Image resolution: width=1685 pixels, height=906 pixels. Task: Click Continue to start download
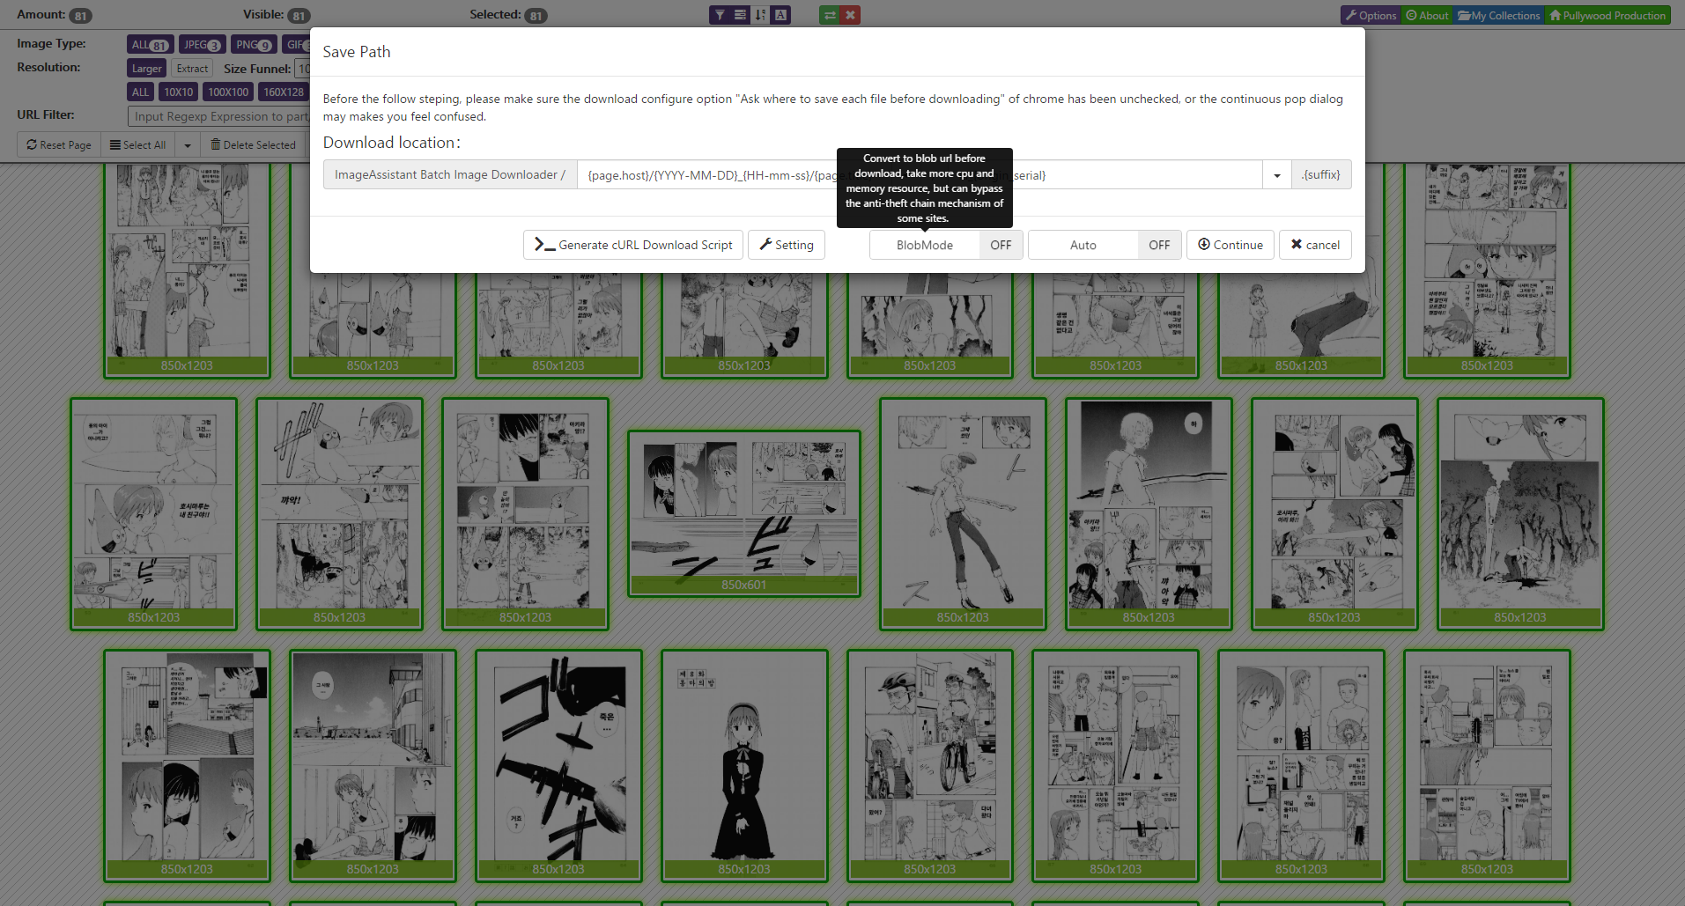click(1230, 245)
